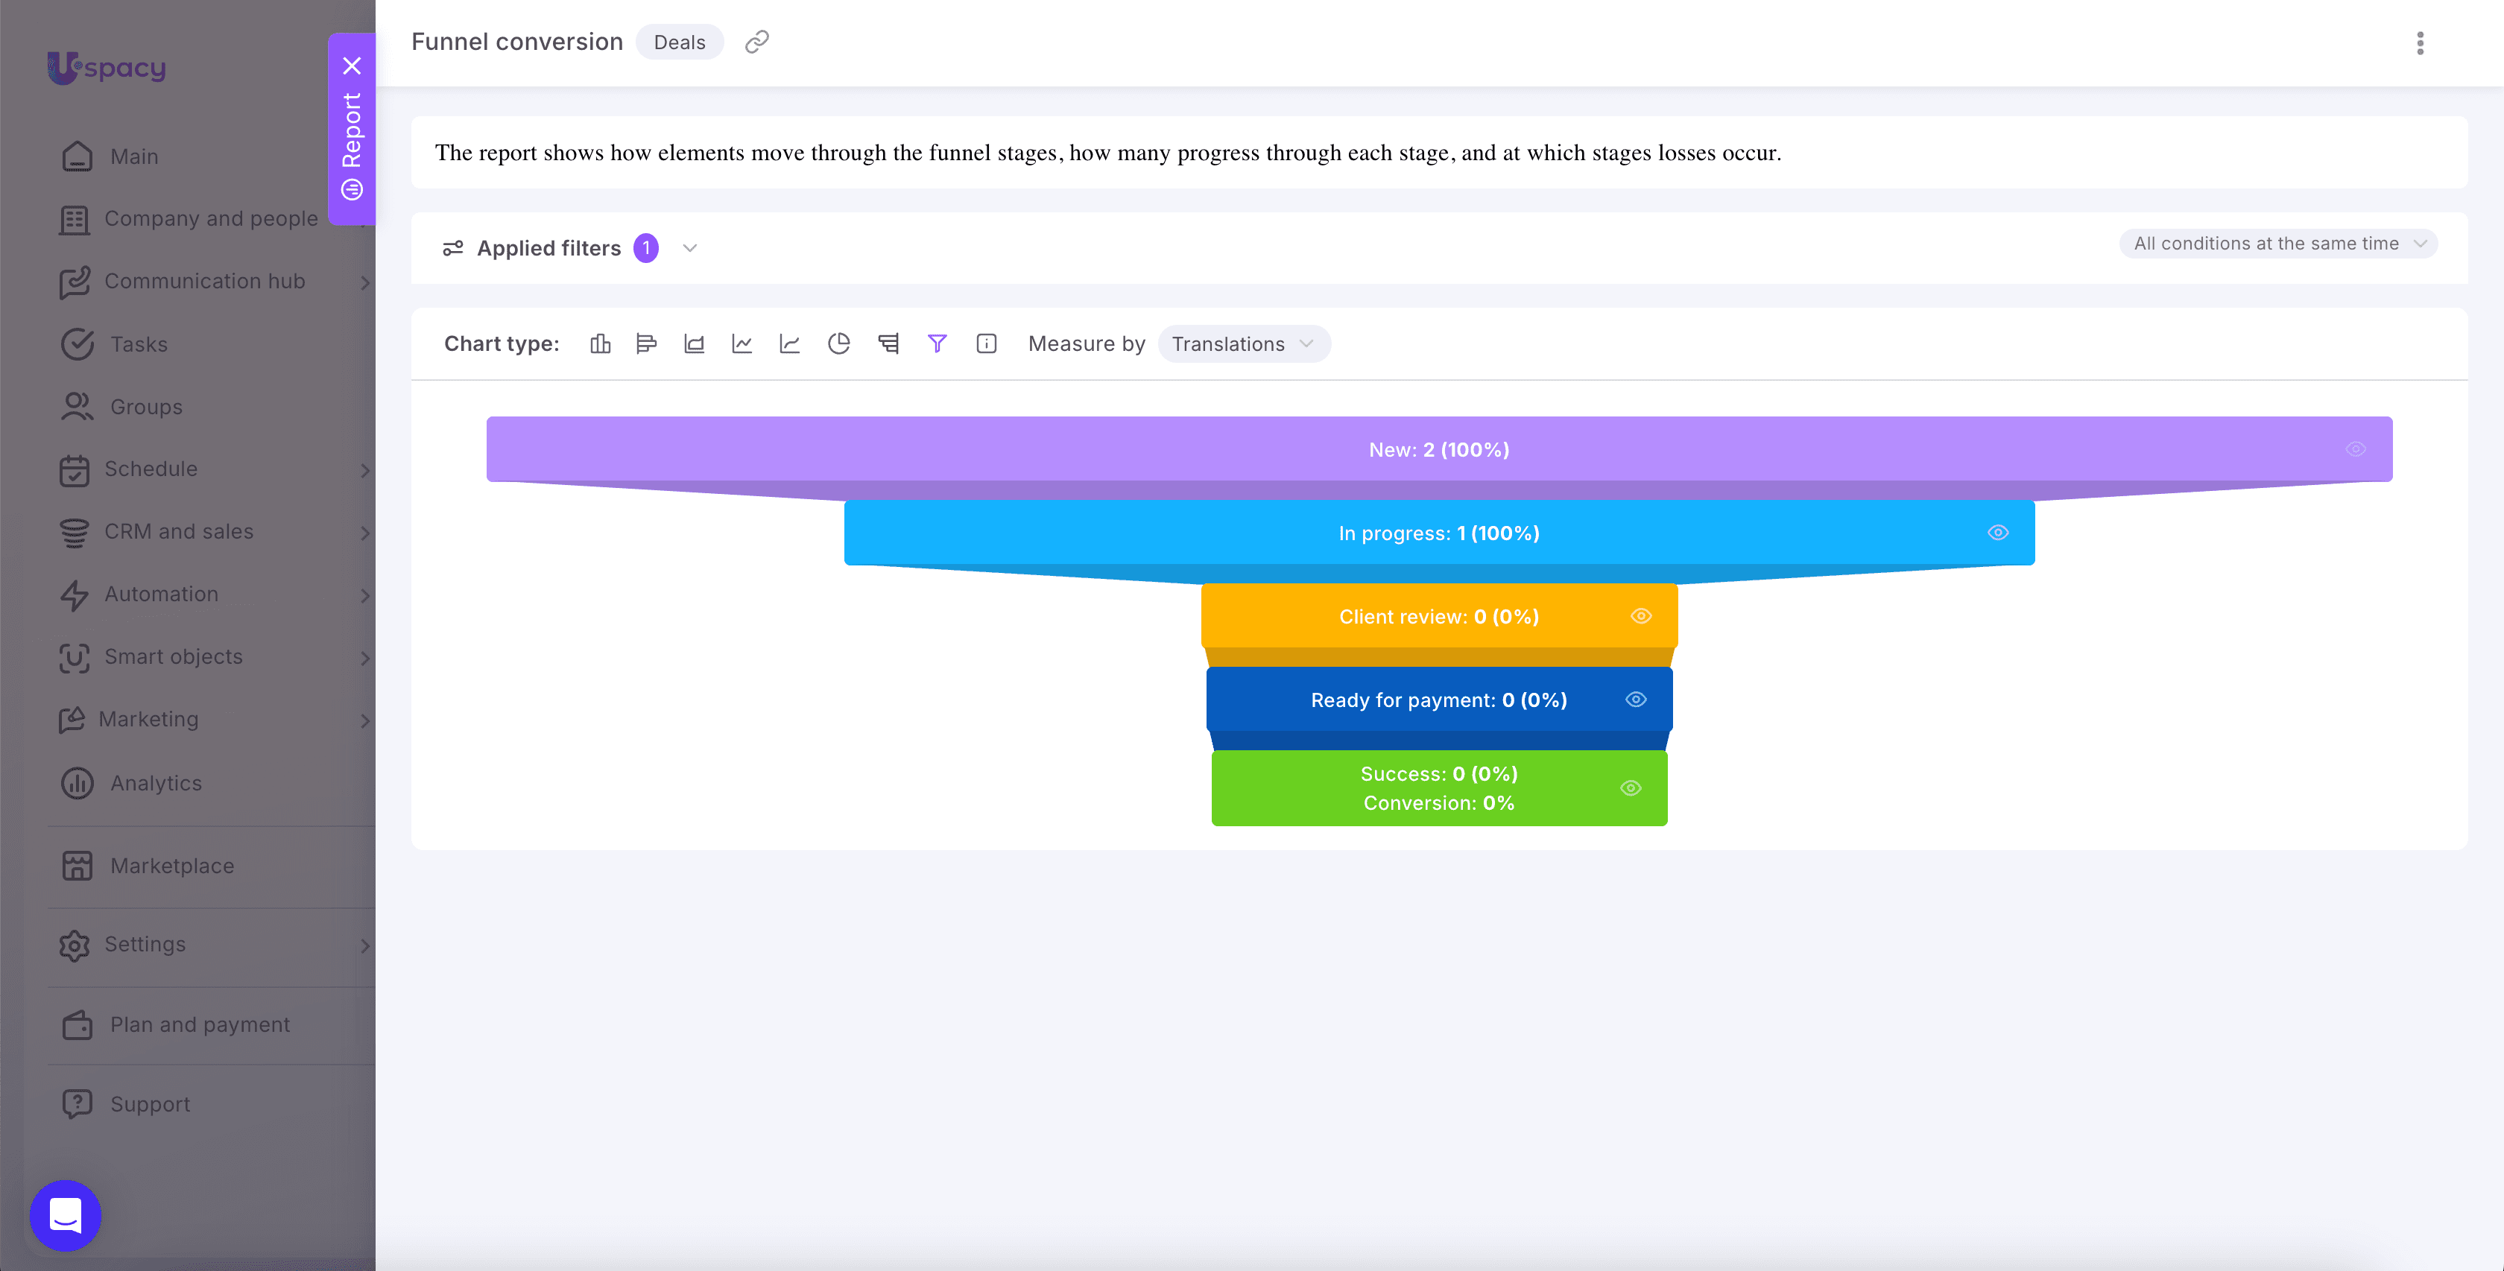Hide the Success stage
2504x1271 pixels.
pos(1631,788)
